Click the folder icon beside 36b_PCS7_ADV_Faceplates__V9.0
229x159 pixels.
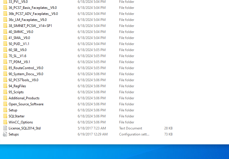[5, 13]
